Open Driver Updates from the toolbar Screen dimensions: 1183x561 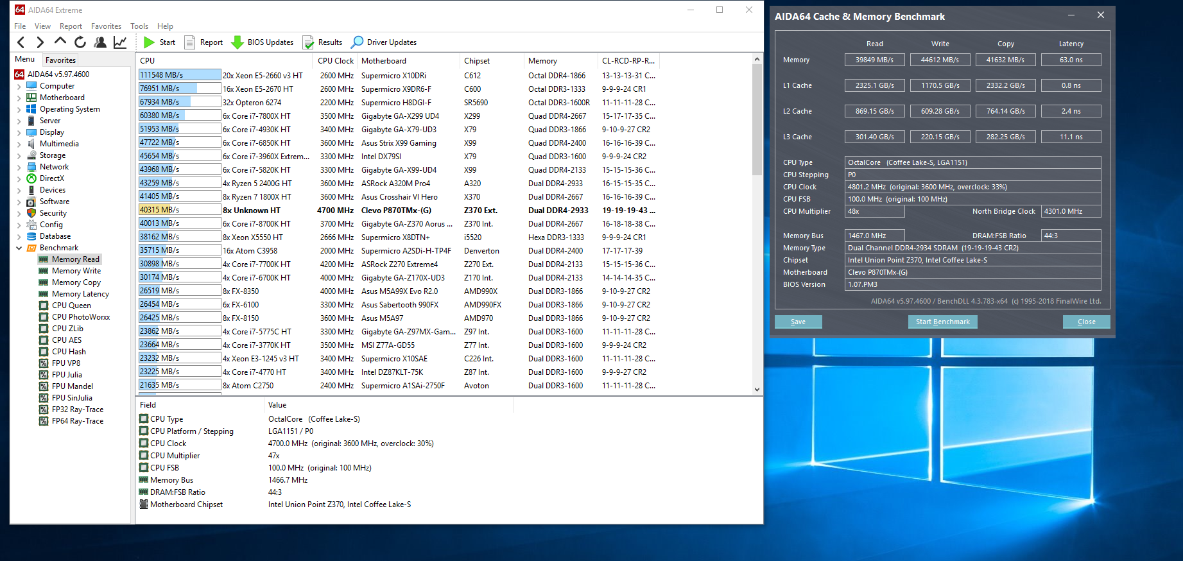(384, 42)
